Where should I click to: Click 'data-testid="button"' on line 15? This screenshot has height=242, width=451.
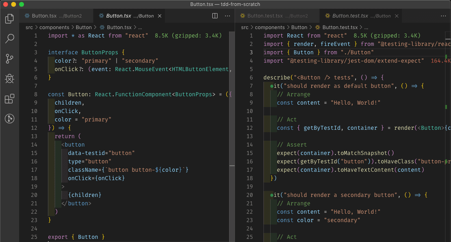(101, 153)
